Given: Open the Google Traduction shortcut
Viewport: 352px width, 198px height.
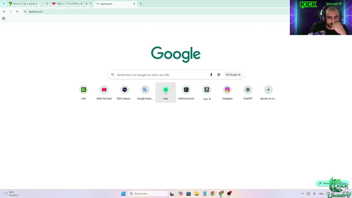Looking at the screenshot, I should pyautogui.click(x=145, y=92).
